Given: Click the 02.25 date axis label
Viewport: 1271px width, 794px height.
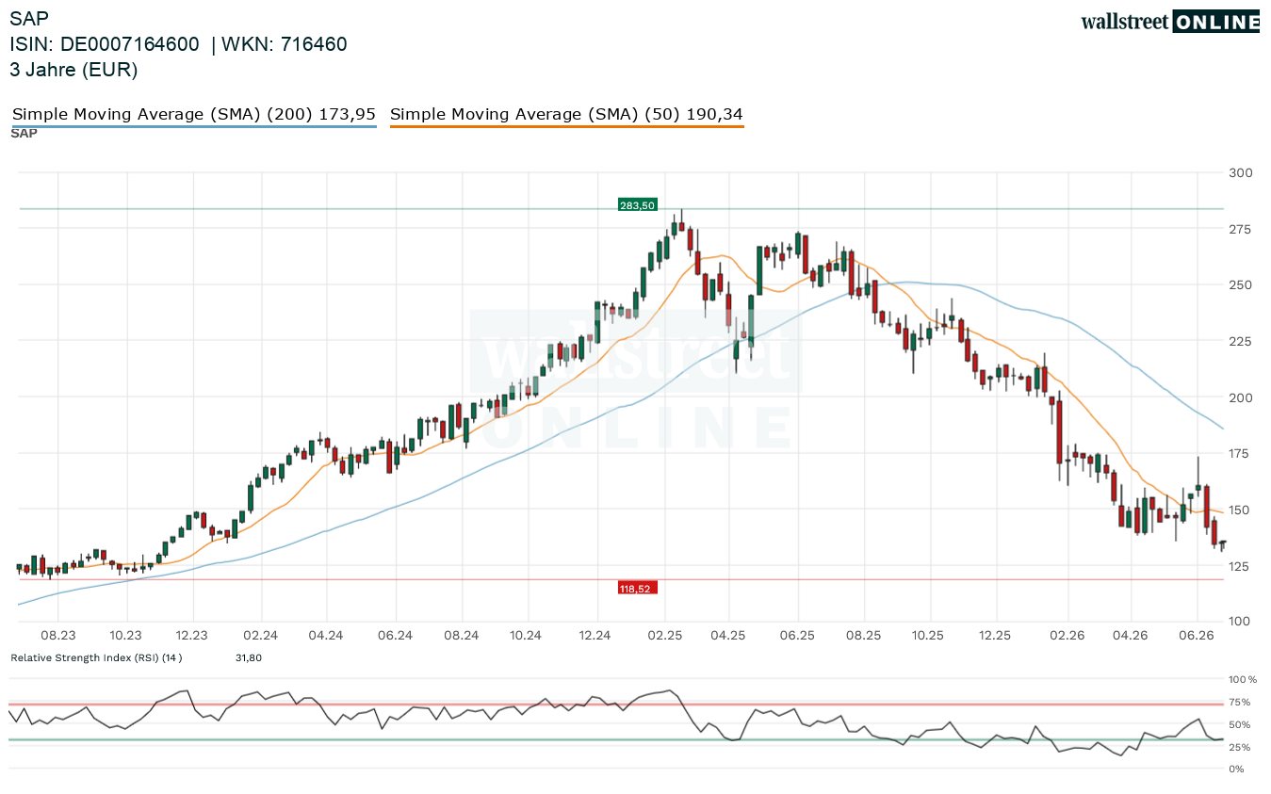Looking at the screenshot, I should tap(663, 636).
